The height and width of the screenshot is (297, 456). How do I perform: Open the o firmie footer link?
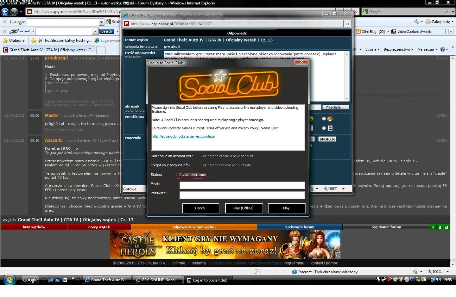[x=179, y=263]
